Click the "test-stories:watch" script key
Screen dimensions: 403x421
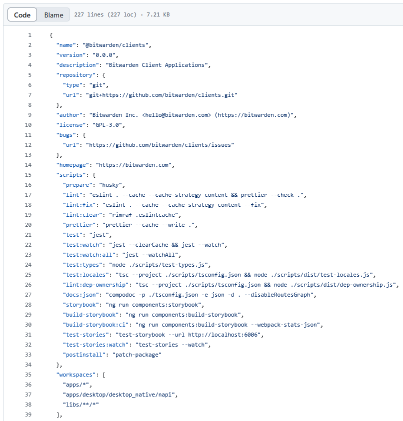point(95,345)
